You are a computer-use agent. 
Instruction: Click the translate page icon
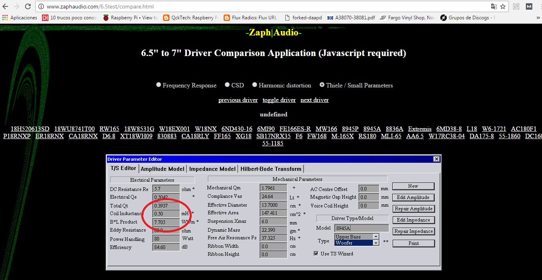494,6
